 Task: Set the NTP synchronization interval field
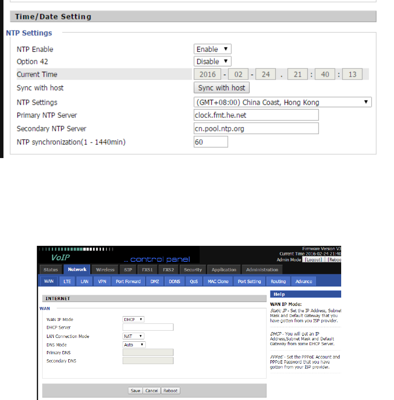tap(211, 142)
